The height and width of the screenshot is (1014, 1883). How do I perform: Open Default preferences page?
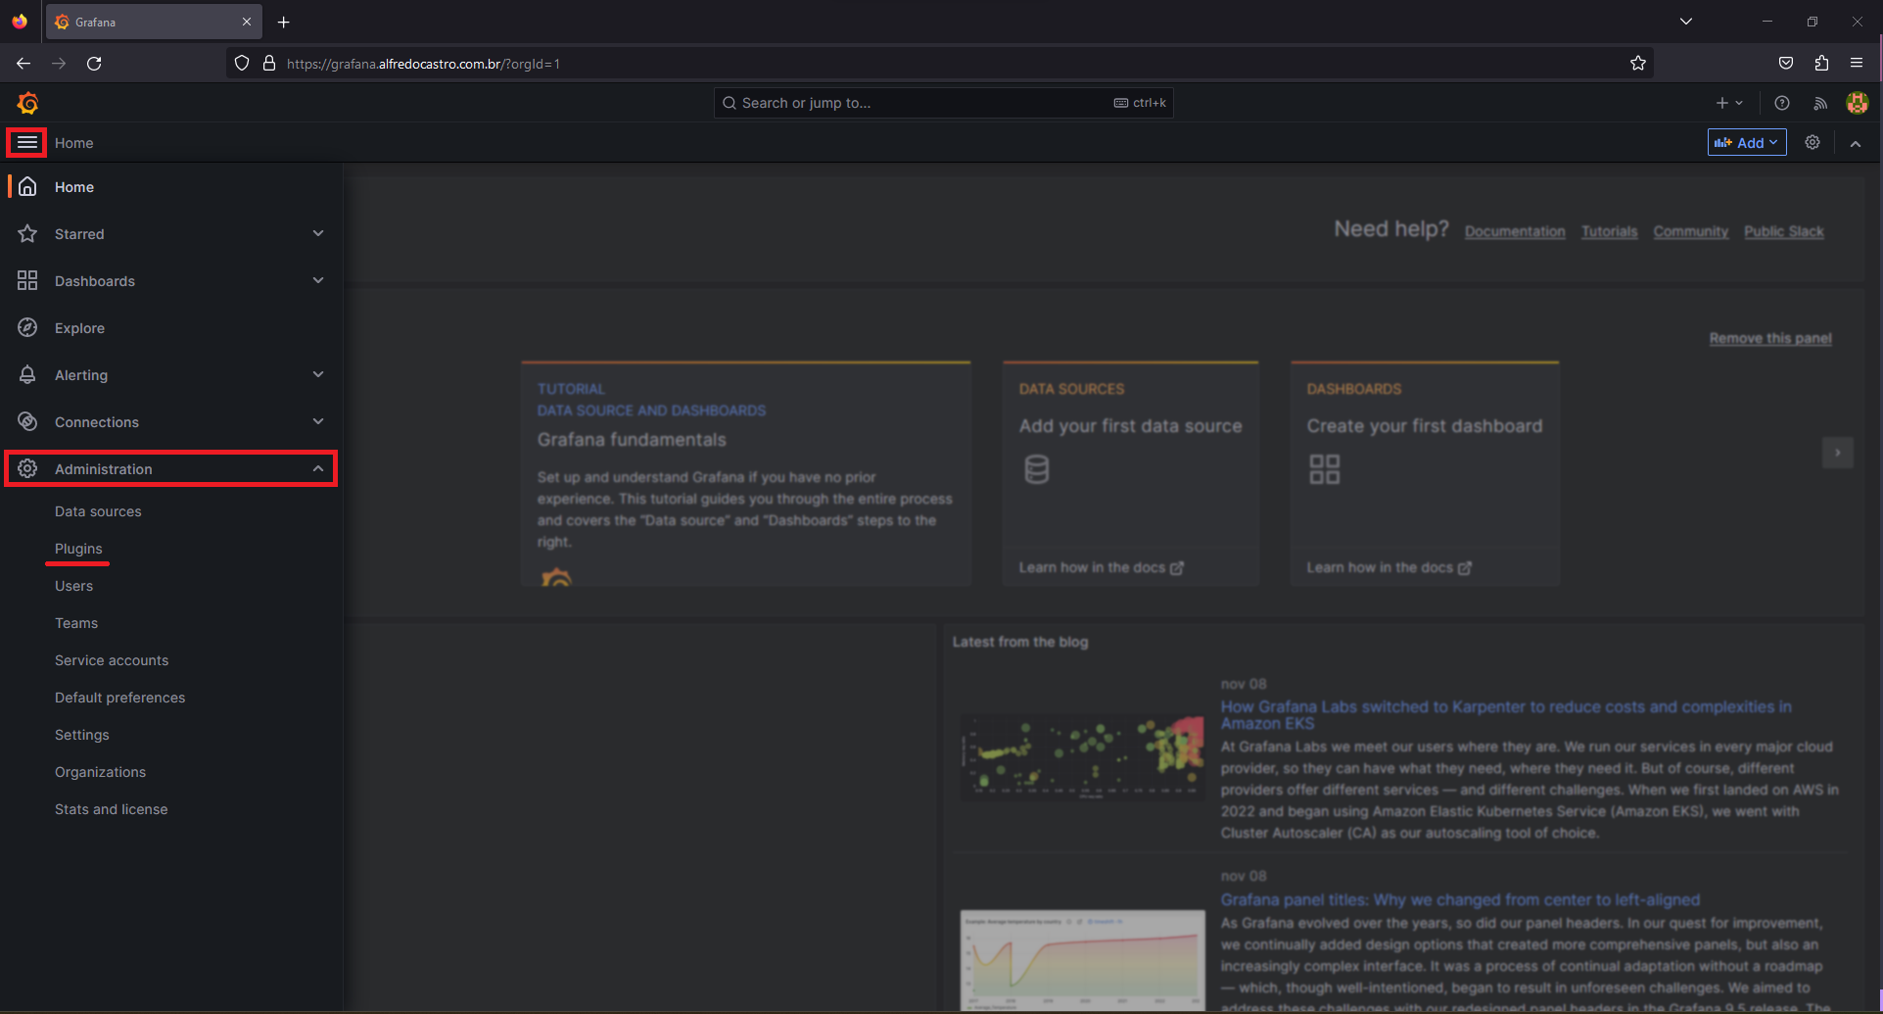119,698
